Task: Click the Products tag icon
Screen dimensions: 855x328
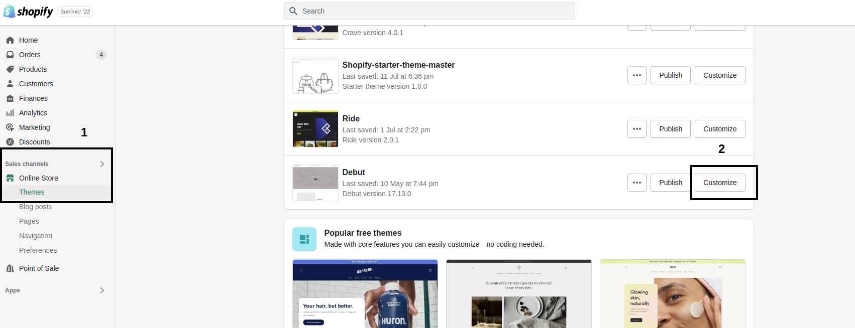Action: click(x=10, y=69)
